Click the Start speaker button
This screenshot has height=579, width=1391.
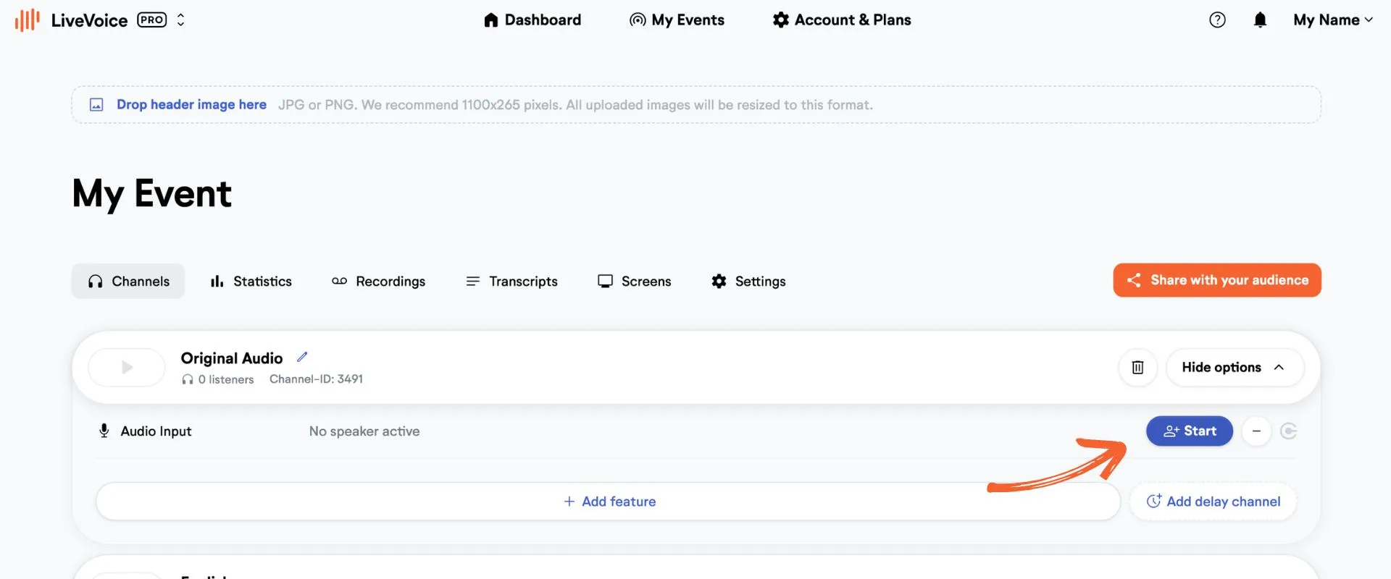click(x=1190, y=431)
